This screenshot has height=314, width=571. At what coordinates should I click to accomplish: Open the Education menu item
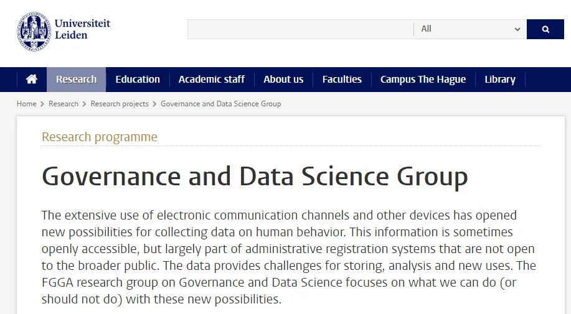click(138, 79)
